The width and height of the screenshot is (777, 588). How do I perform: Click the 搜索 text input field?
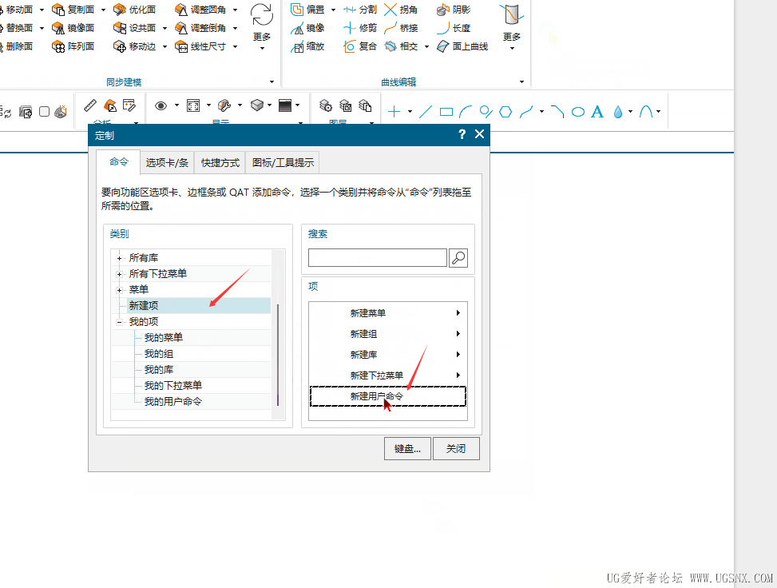378,258
